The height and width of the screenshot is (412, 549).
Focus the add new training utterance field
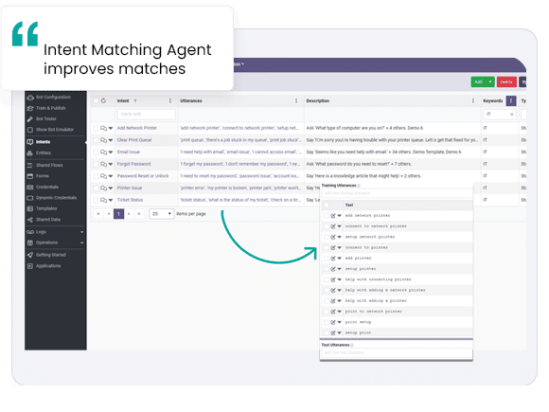click(x=397, y=193)
